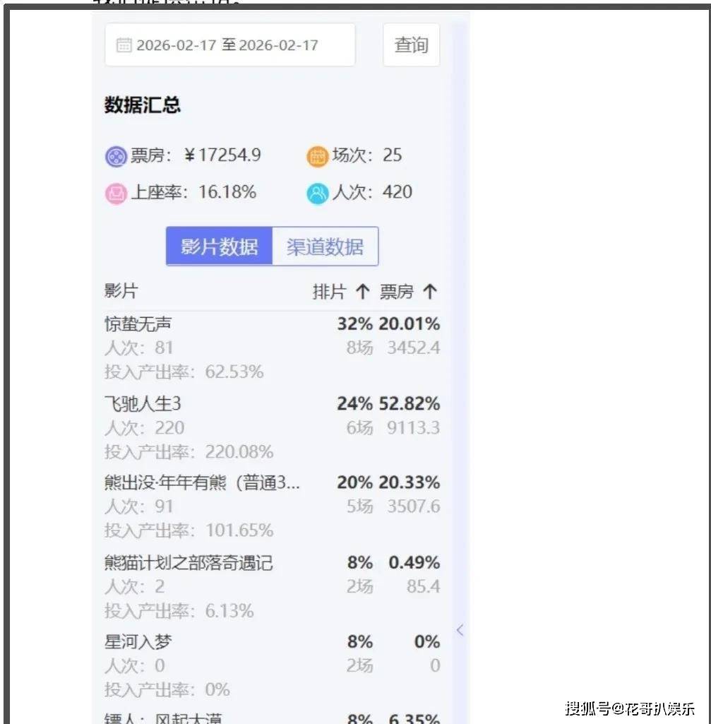Switch to the 影片数据 tab
This screenshot has height=724, width=711.
(220, 247)
